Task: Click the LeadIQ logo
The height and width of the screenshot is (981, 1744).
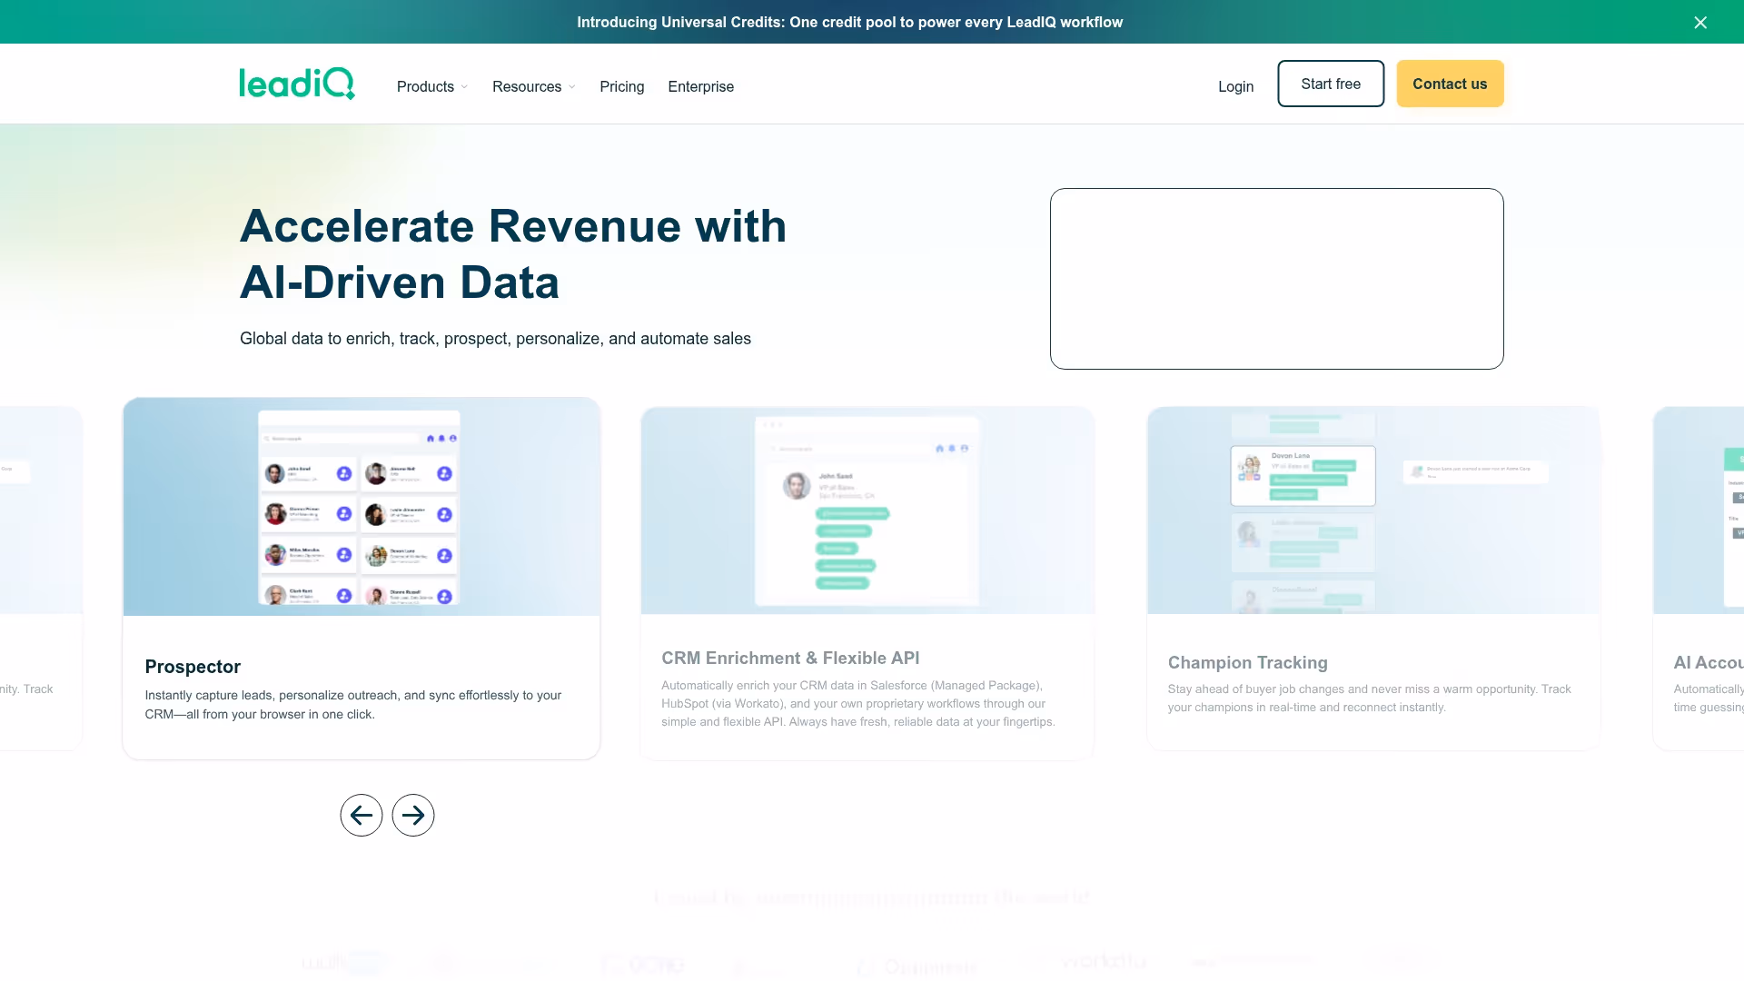Action: point(296,84)
